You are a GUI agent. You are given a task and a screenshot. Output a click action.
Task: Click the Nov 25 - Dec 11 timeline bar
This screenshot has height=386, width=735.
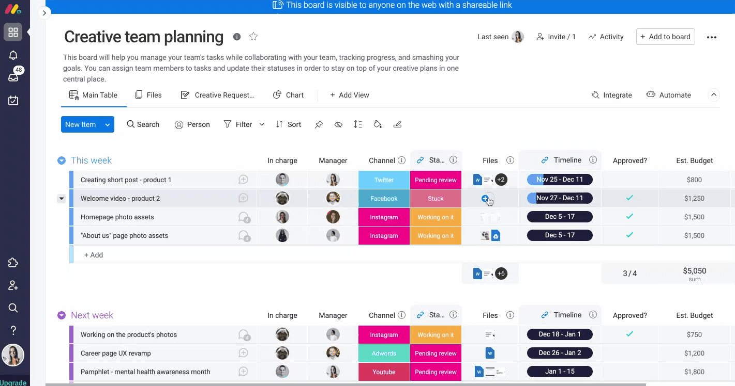560,180
